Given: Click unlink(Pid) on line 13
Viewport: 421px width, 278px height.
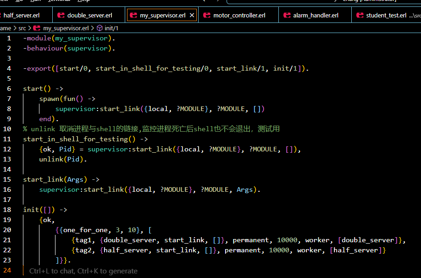Looking at the screenshot, I should pos(61,159).
